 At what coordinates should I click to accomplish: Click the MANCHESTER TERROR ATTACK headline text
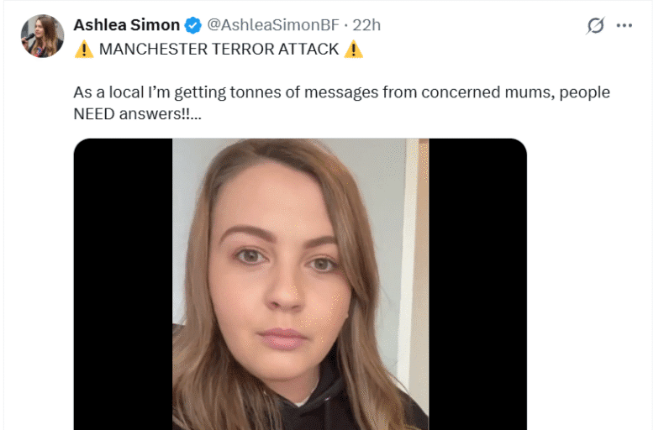click(219, 50)
